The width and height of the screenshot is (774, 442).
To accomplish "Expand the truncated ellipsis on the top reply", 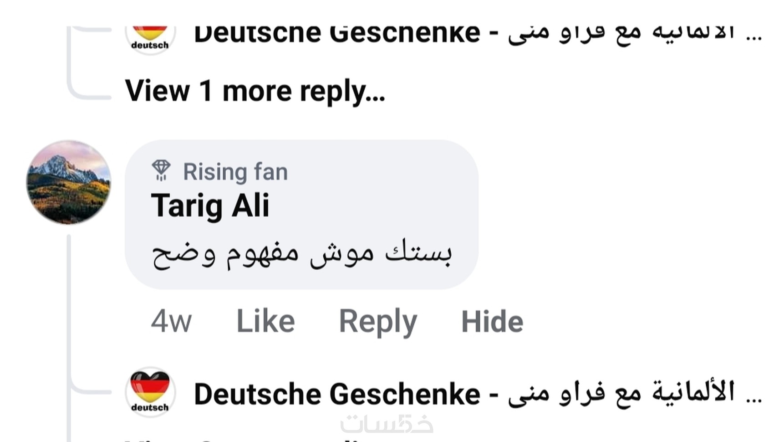I will click(x=754, y=36).
